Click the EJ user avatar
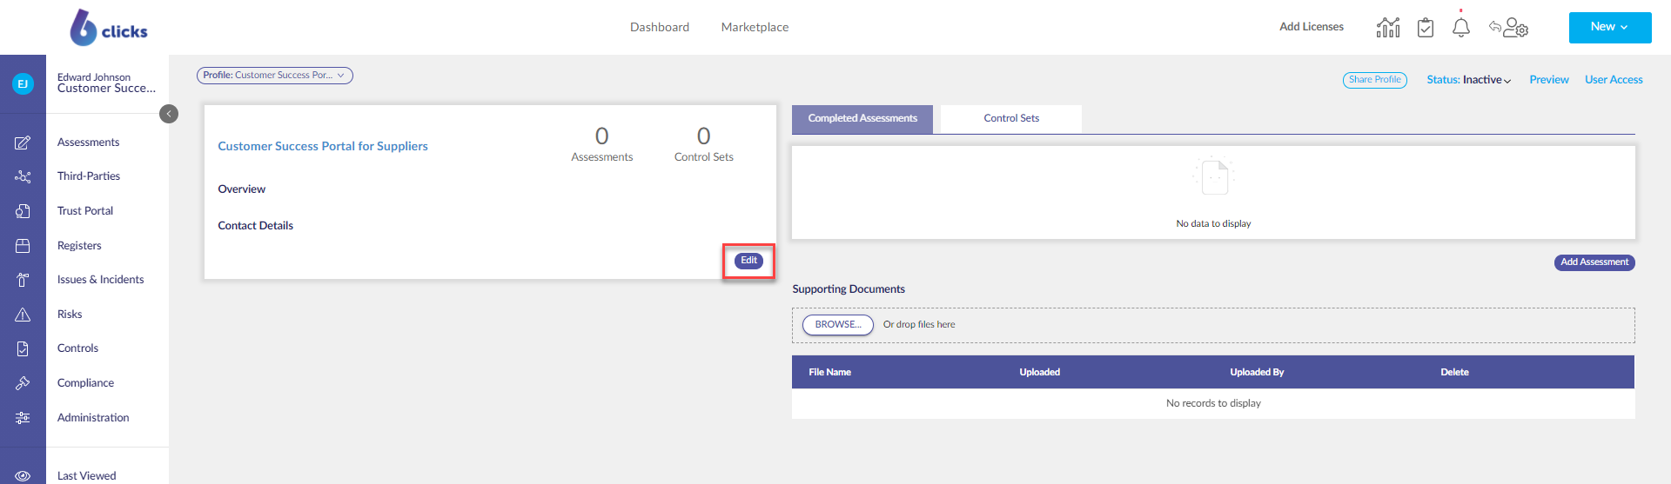Screen dimensions: 1671x484 23,83
